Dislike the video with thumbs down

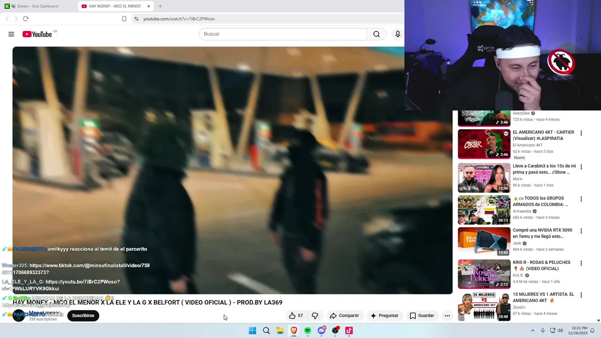315,315
